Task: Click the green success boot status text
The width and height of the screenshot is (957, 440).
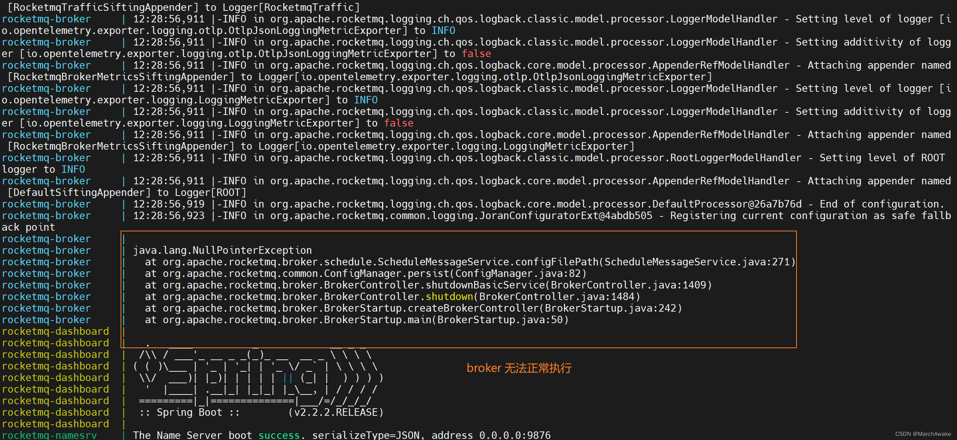Action: [x=279, y=435]
